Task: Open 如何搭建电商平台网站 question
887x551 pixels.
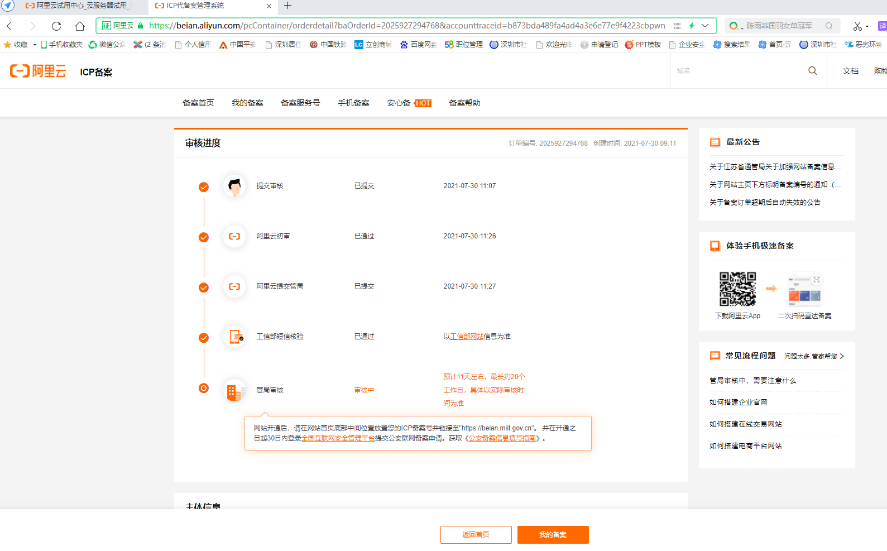Action: [745, 446]
